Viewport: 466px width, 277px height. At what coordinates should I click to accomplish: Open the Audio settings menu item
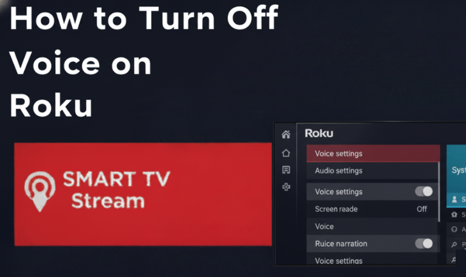(373, 171)
